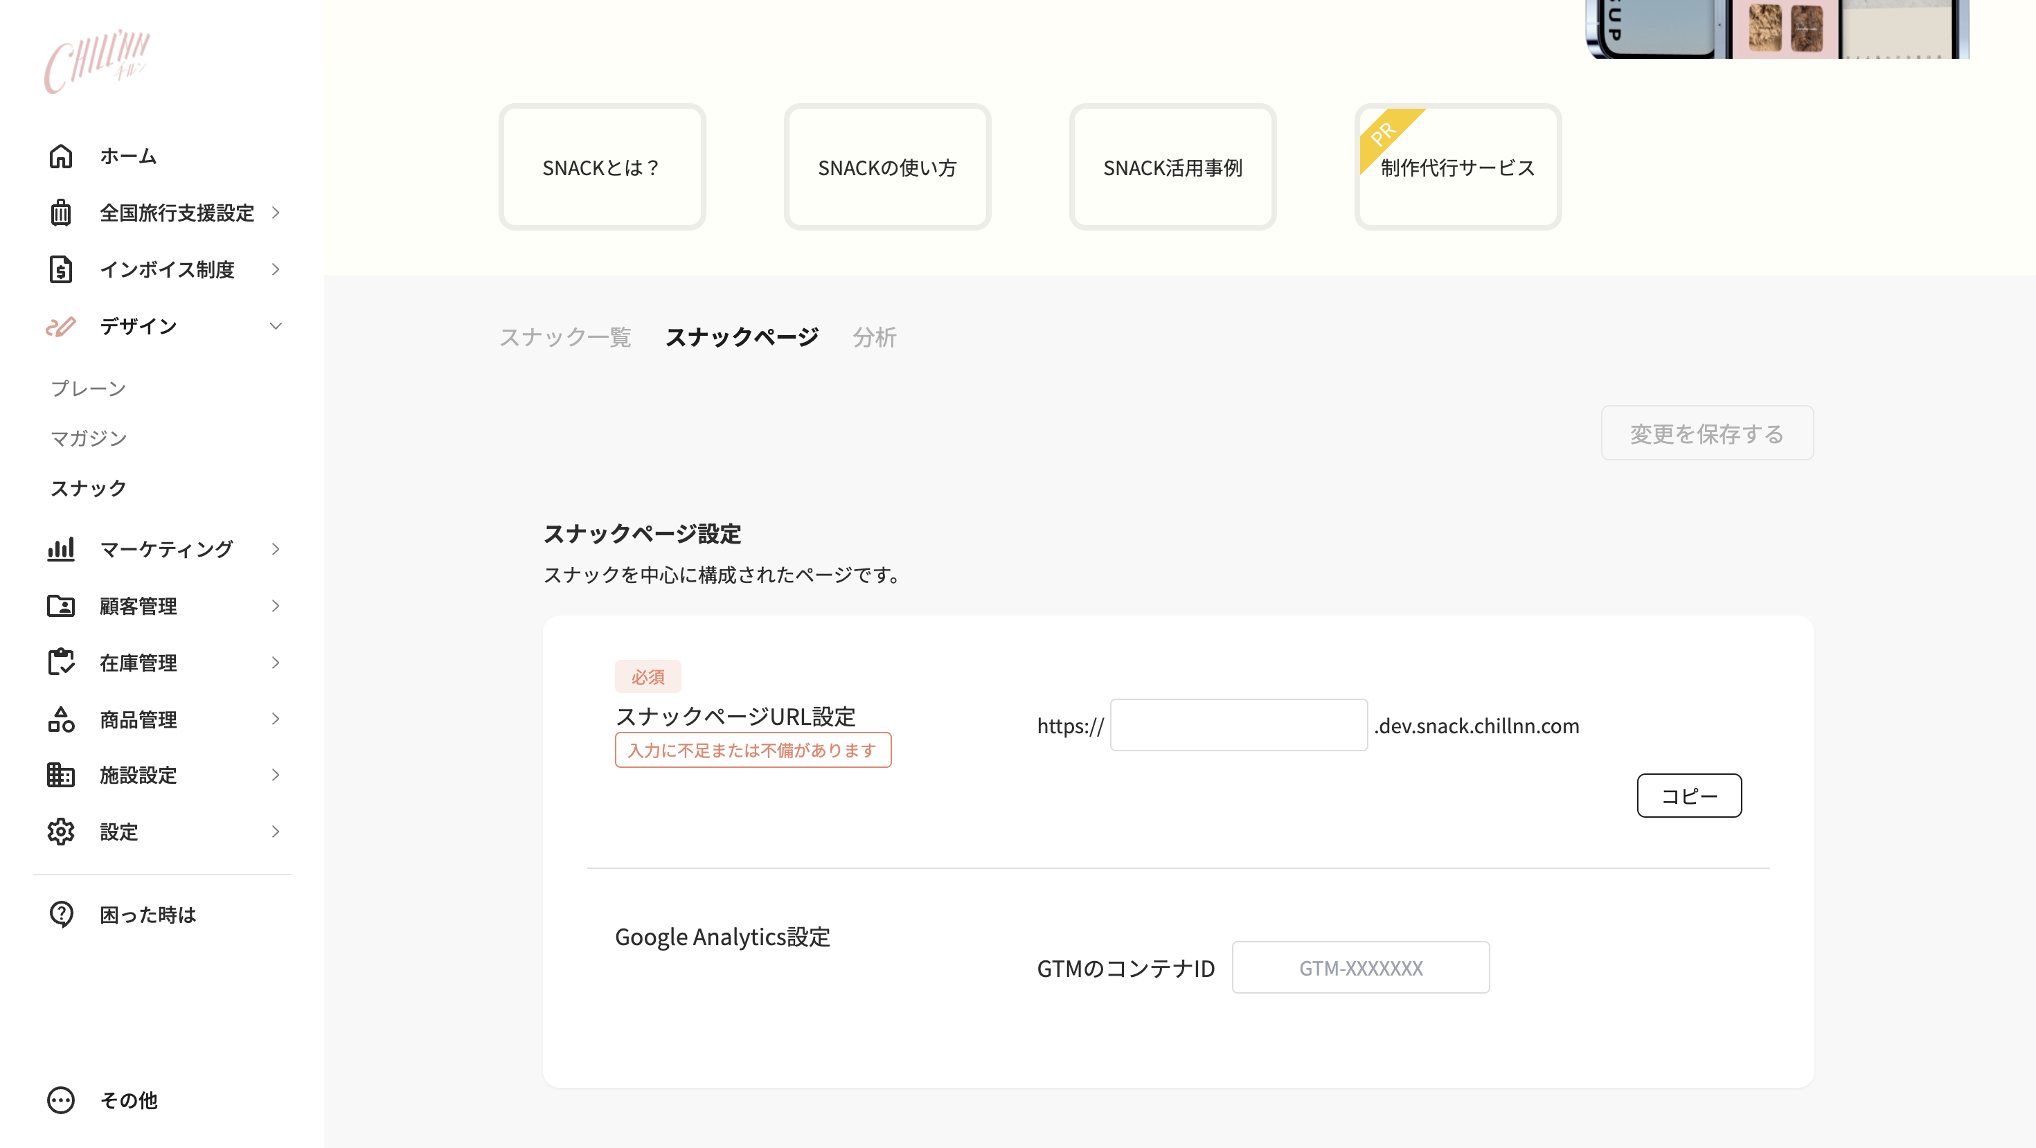The height and width of the screenshot is (1148, 2036).
Task: Click the 全国旅行支援設定 suitcase icon
Action: tap(62, 213)
